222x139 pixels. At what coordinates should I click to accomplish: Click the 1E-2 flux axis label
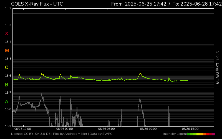tap(8, 8)
